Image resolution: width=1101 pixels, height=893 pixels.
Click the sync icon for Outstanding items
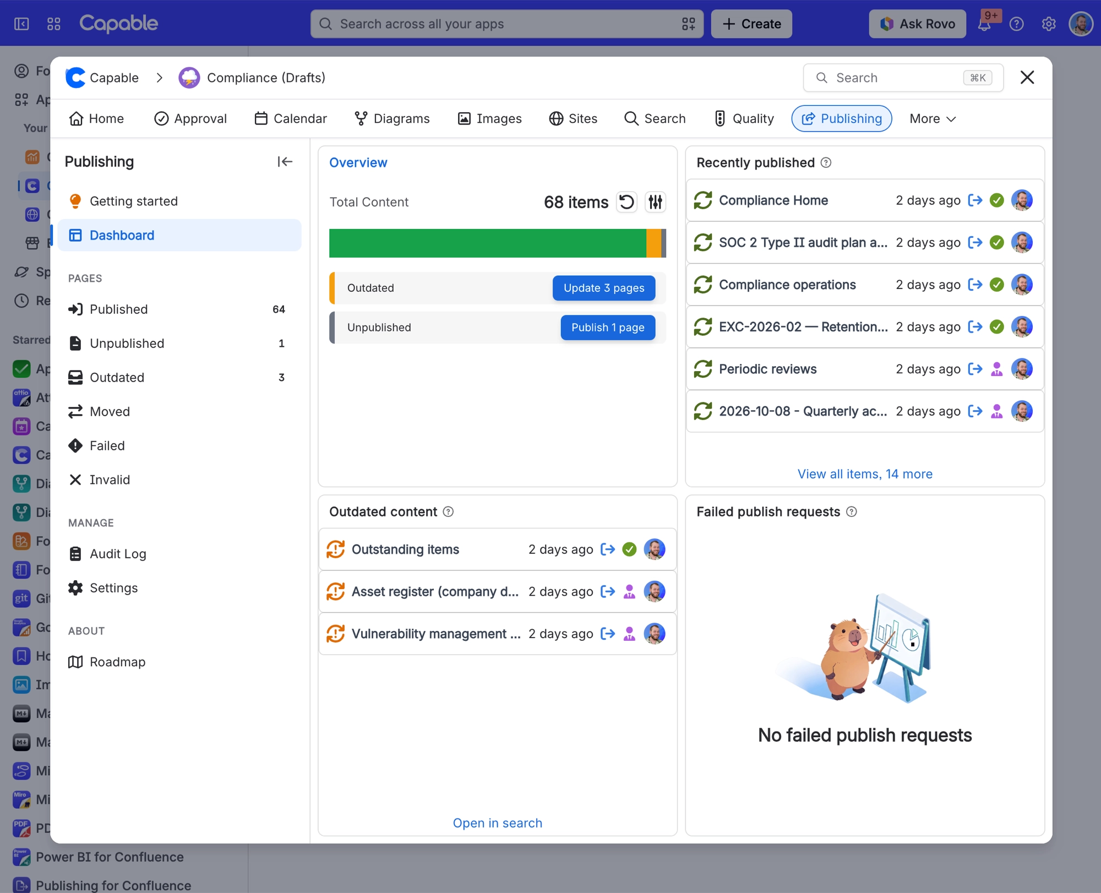pyautogui.click(x=335, y=549)
